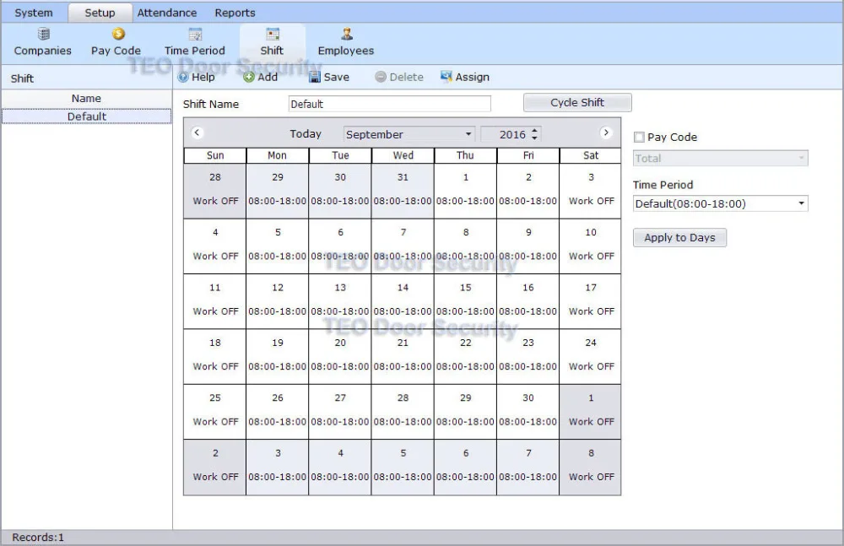Select the Fri column header
This screenshot has width=844, height=546.
coord(528,155)
